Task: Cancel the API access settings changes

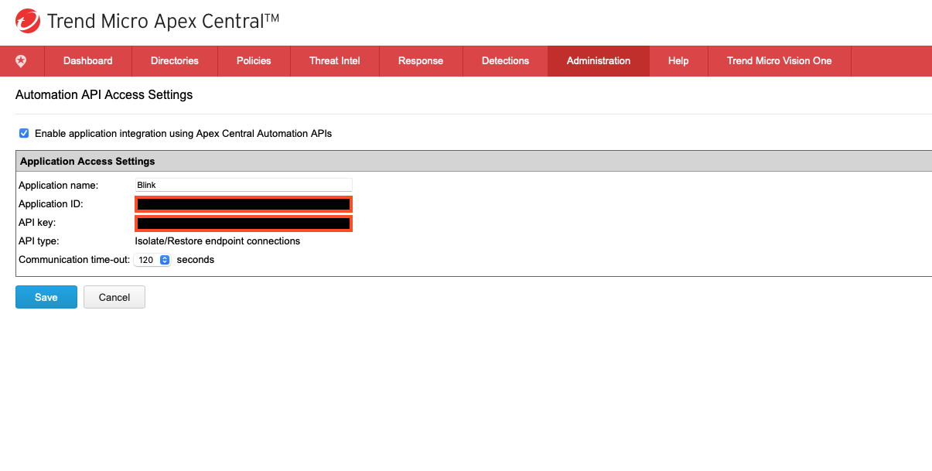Action: pyautogui.click(x=114, y=297)
